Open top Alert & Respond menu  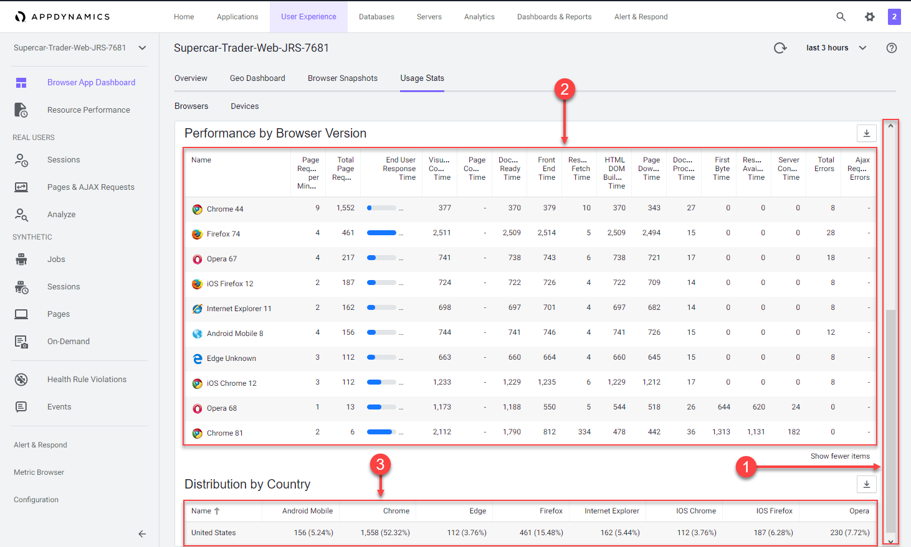pos(641,17)
